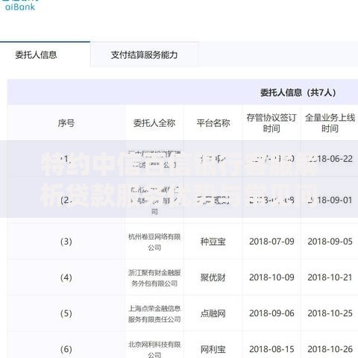Click launch date 2018-09-05

[x=330, y=242]
